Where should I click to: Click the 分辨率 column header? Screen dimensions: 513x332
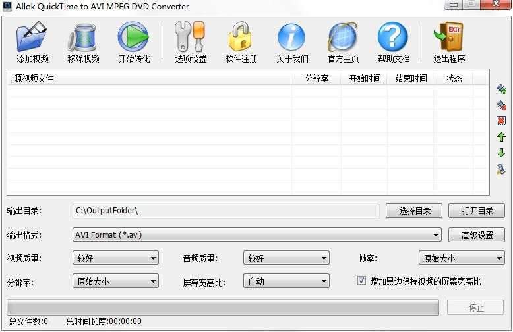pos(316,78)
